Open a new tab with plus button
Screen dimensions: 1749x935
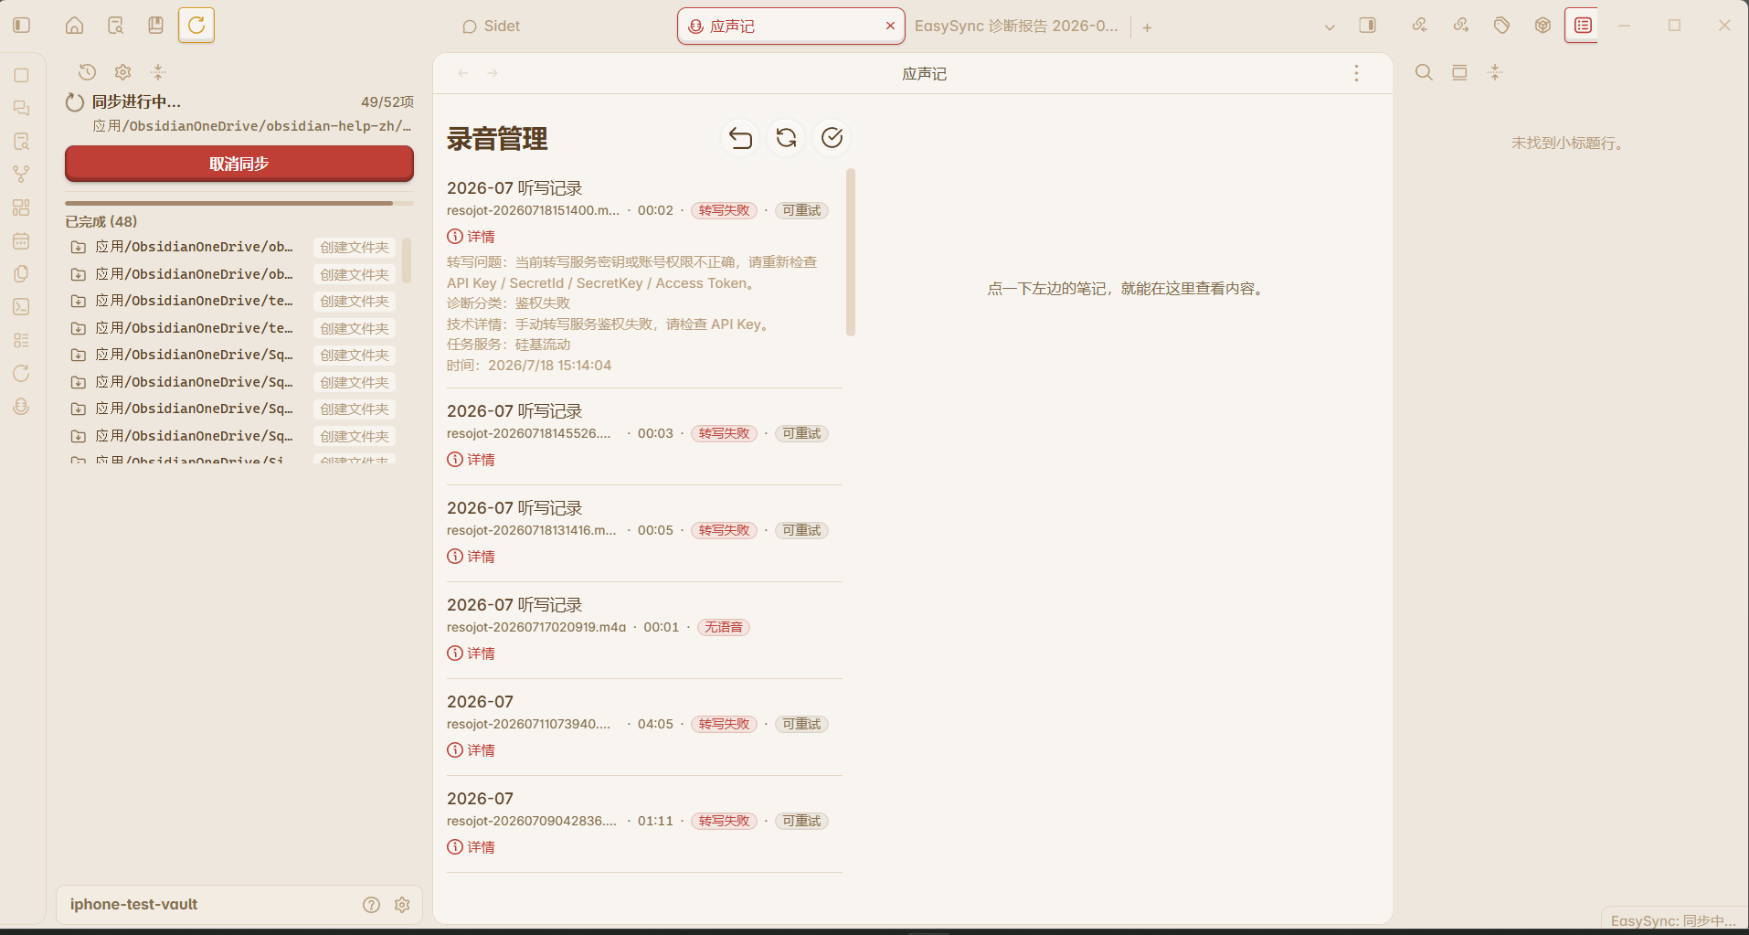(1147, 27)
